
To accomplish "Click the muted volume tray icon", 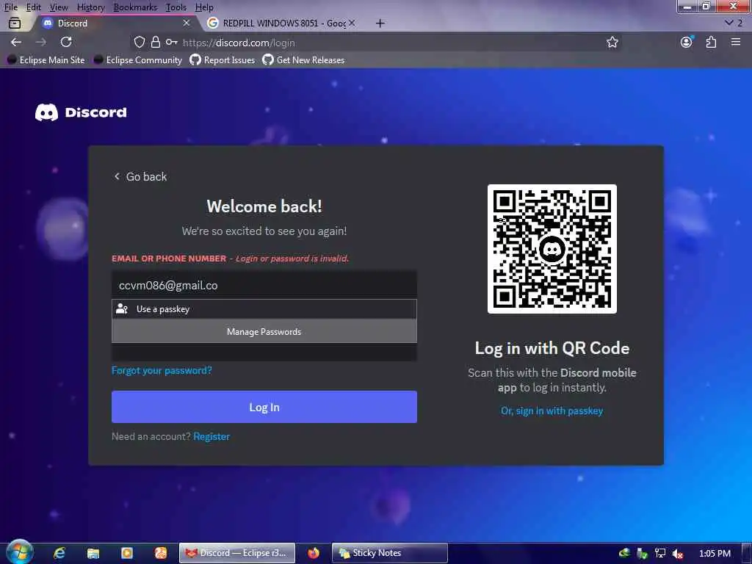I will [678, 554].
